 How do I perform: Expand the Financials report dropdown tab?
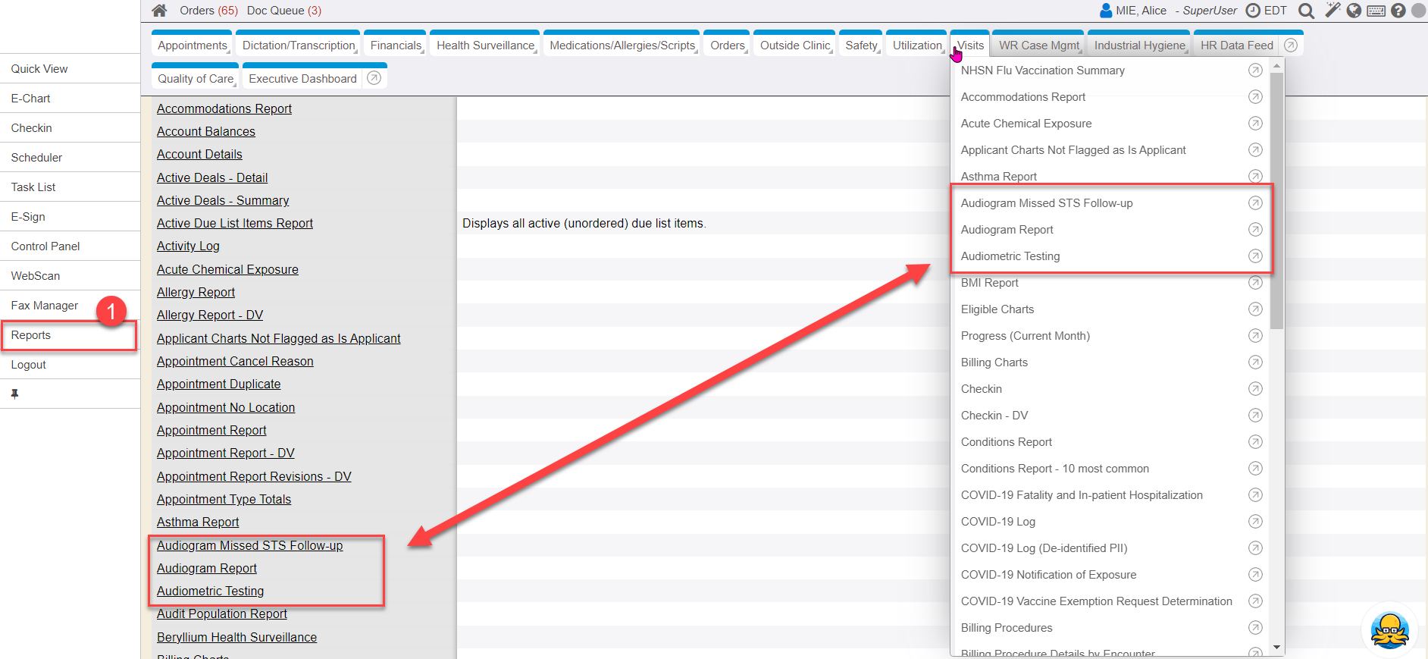coord(396,46)
